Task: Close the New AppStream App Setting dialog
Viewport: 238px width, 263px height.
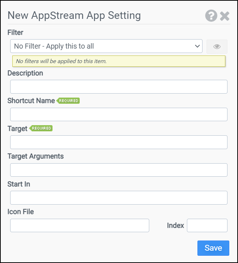Action: pyautogui.click(x=225, y=16)
